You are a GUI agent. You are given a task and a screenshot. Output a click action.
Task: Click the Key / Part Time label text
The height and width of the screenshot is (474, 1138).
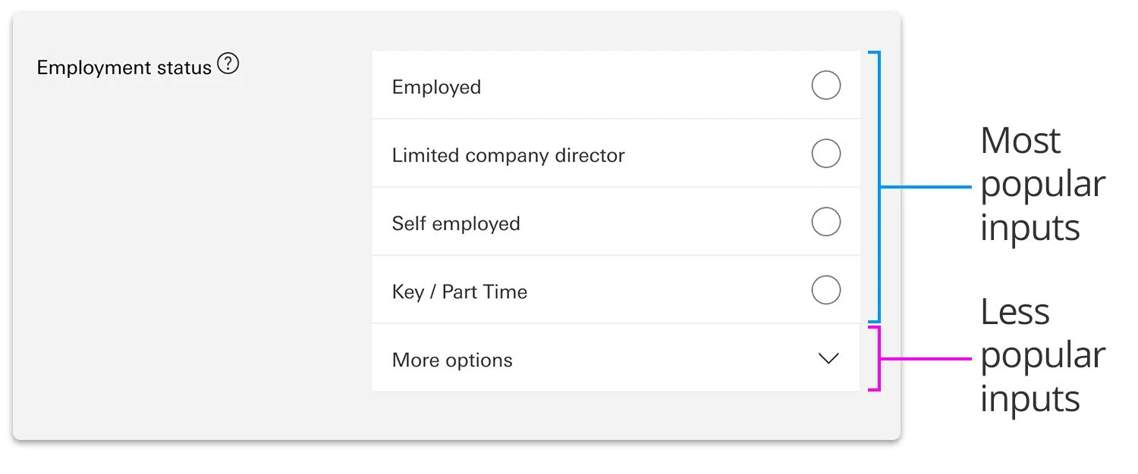[x=460, y=292]
